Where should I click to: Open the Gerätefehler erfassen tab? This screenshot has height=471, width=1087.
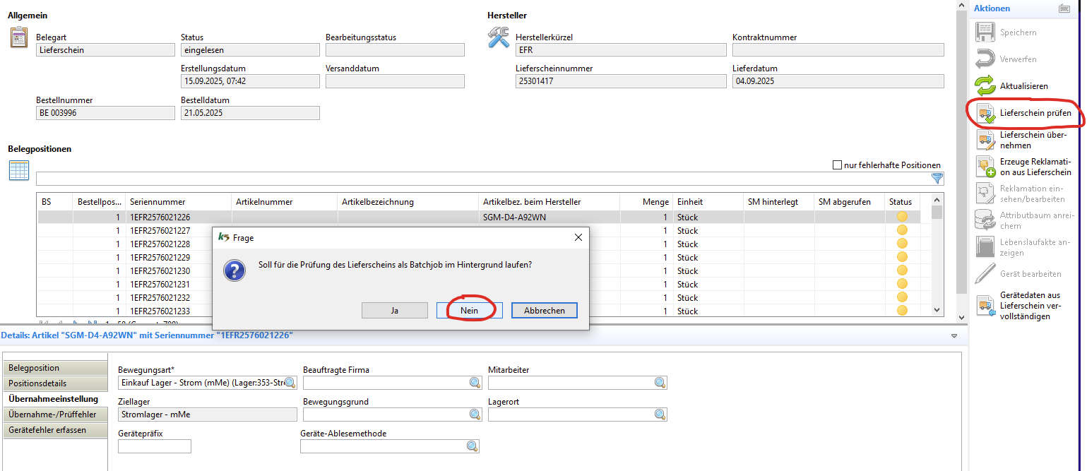(55, 430)
